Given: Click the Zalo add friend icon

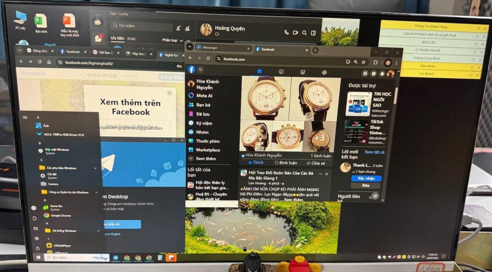Looking at the screenshot, I should [179, 28].
